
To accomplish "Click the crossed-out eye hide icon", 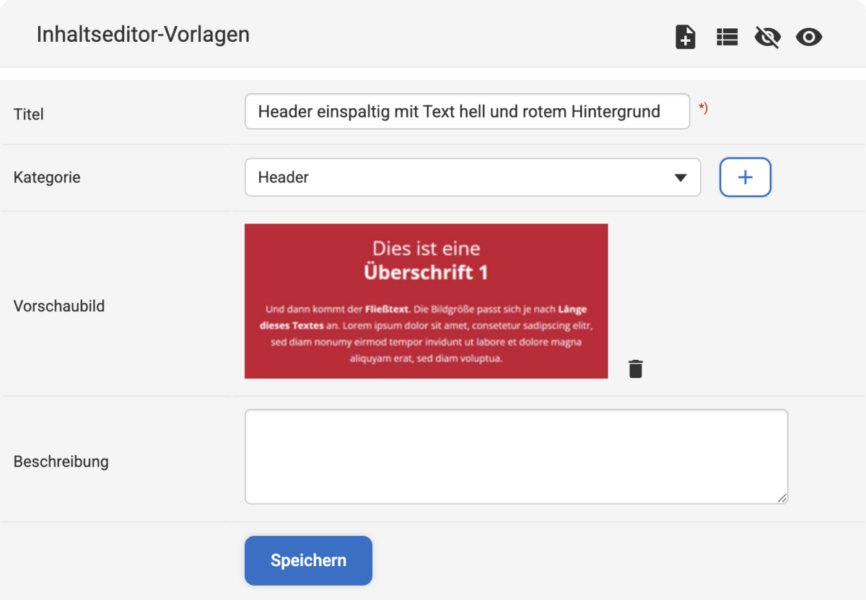I will 767,37.
